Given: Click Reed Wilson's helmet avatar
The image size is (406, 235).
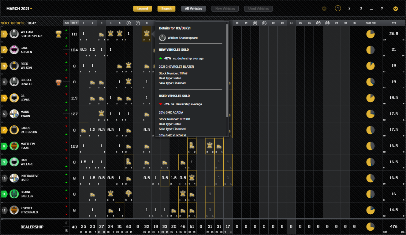Looking at the screenshot, I should (x=14, y=66).
